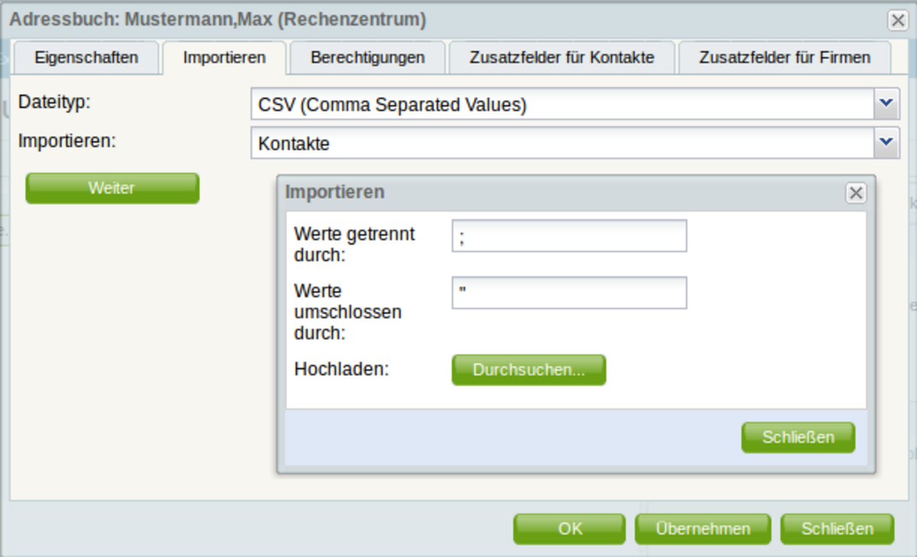
Task: Go to Zusatzfelder für Kontakte tab
Action: 562,57
